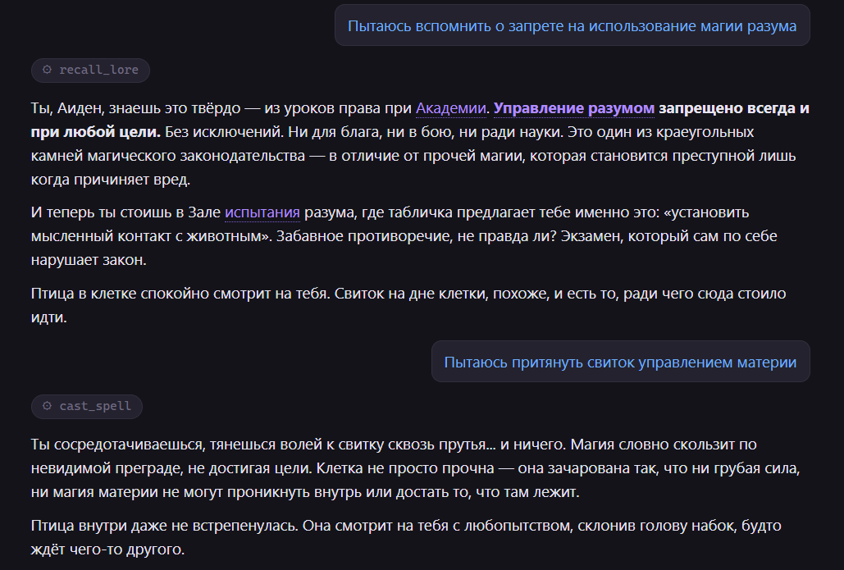844x570 pixels.
Task: Open the bold Управление разумом link
Action: 574,108
